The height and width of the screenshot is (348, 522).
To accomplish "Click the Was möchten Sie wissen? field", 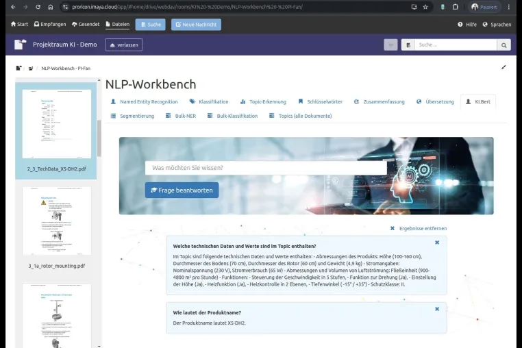I will coord(266,168).
